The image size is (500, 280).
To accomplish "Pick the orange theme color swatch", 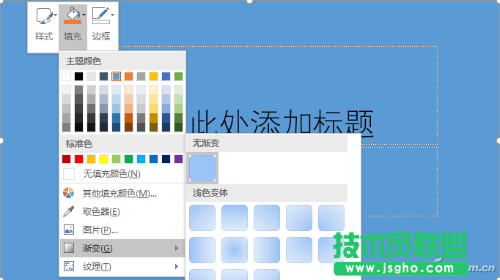I will (x=128, y=76).
